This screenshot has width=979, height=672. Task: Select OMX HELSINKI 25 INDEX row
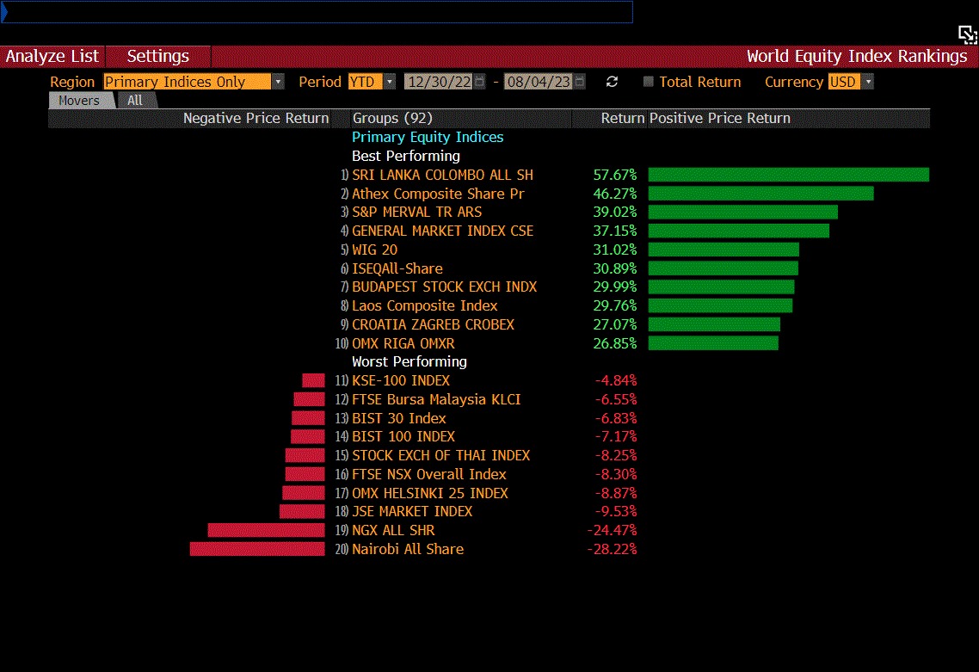click(430, 493)
